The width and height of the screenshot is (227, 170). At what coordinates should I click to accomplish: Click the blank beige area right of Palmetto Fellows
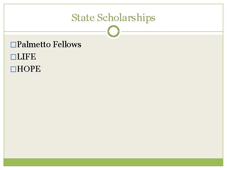pos(151,45)
